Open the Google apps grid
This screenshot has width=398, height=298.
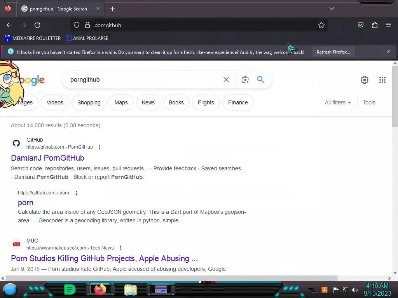[382, 80]
